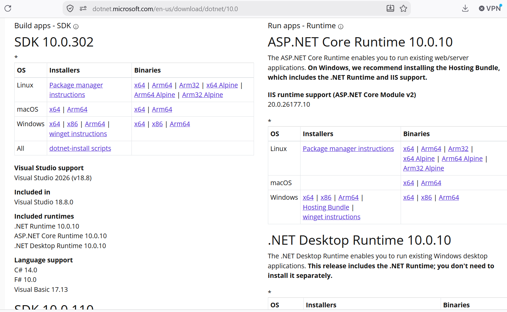Download SDK Windows x64 installer
This screenshot has height=312, width=507.
click(55, 124)
